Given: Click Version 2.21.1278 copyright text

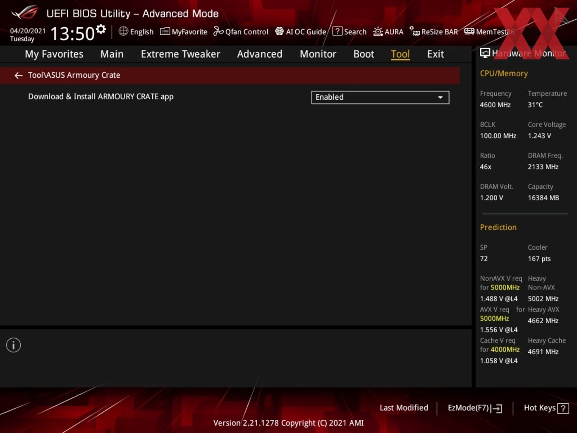Looking at the screenshot, I should click(288, 423).
